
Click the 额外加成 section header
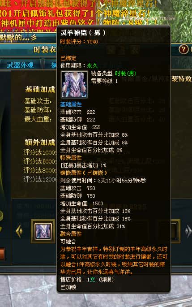[40, 142]
